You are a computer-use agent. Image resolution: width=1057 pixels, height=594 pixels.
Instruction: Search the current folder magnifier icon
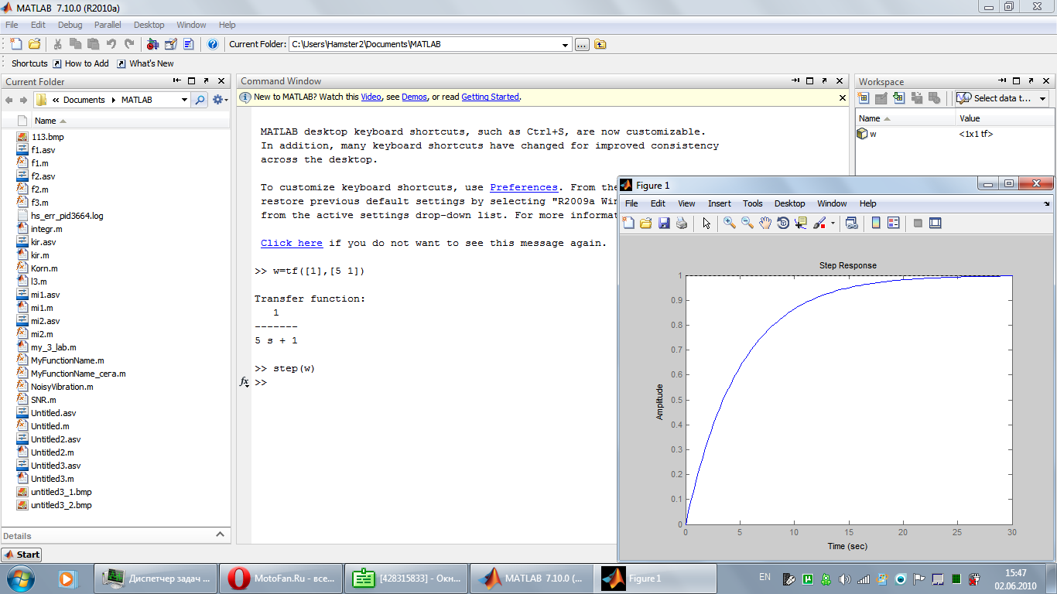click(200, 100)
